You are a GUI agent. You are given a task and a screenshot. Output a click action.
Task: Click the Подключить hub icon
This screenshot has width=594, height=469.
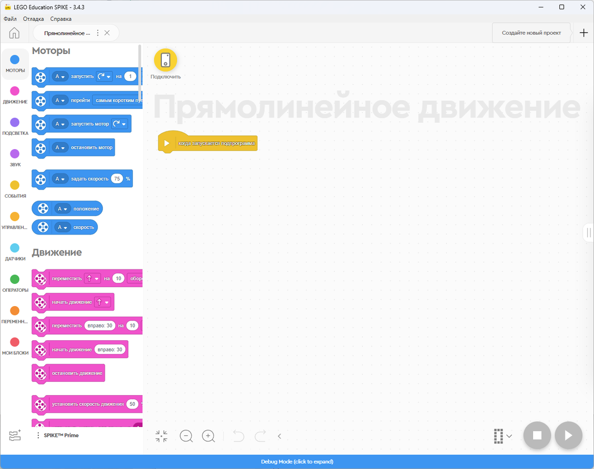165,59
